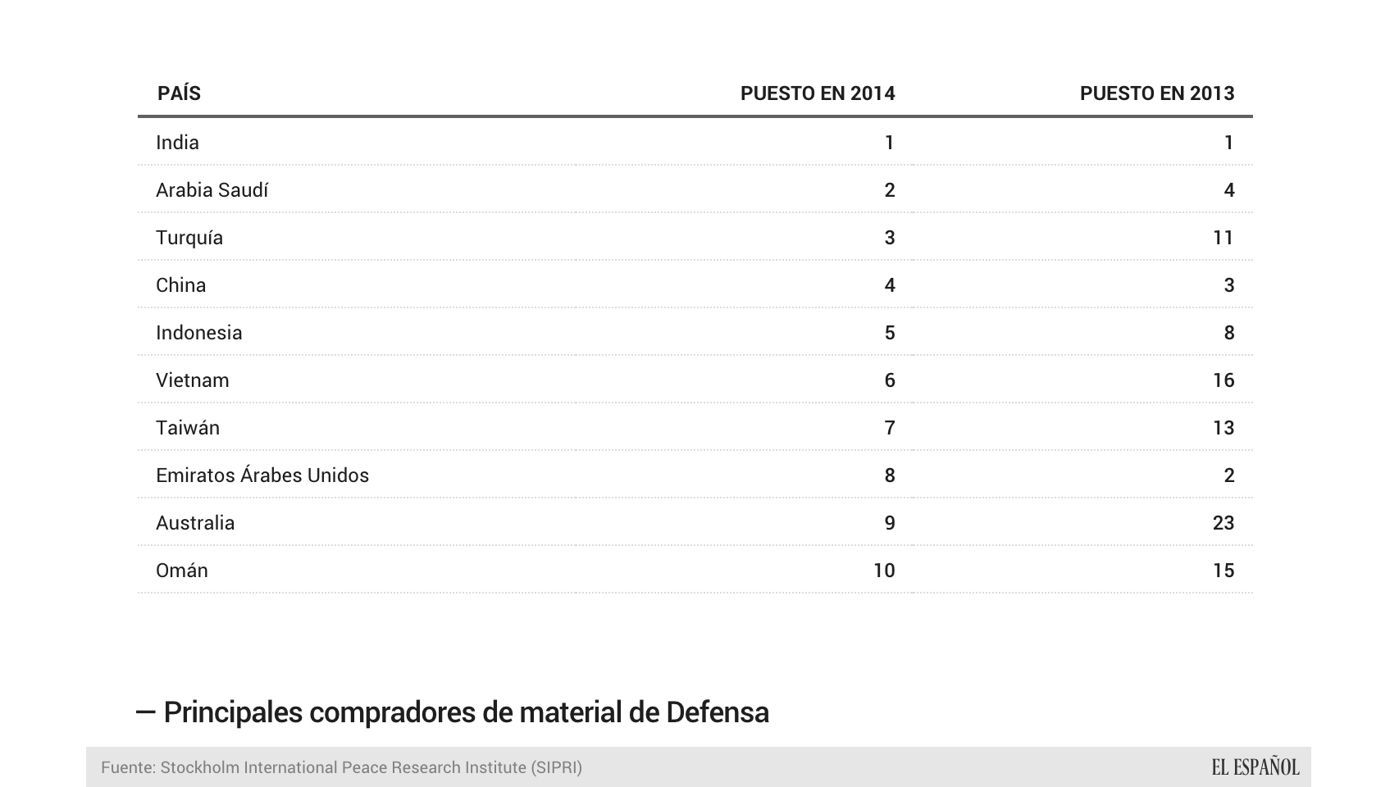Select the India row label
Screen dimensions: 1399x787
pos(177,143)
